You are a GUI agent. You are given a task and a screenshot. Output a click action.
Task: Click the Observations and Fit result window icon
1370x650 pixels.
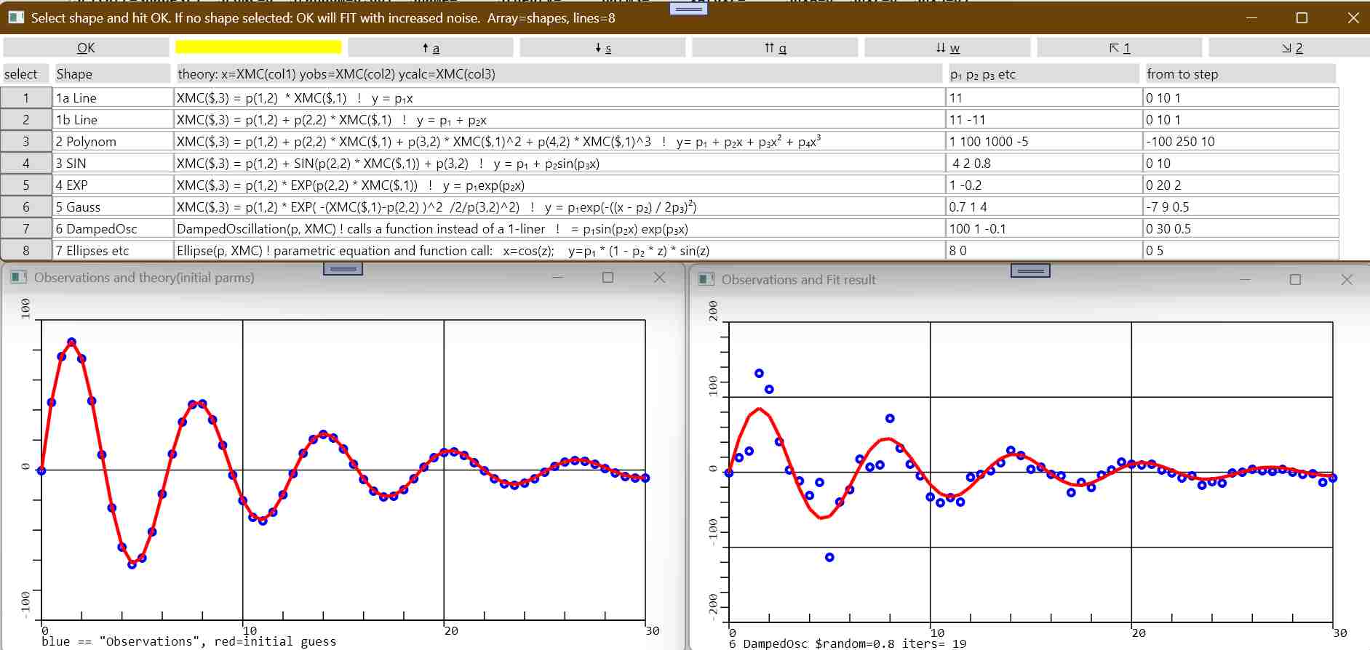[x=706, y=280]
